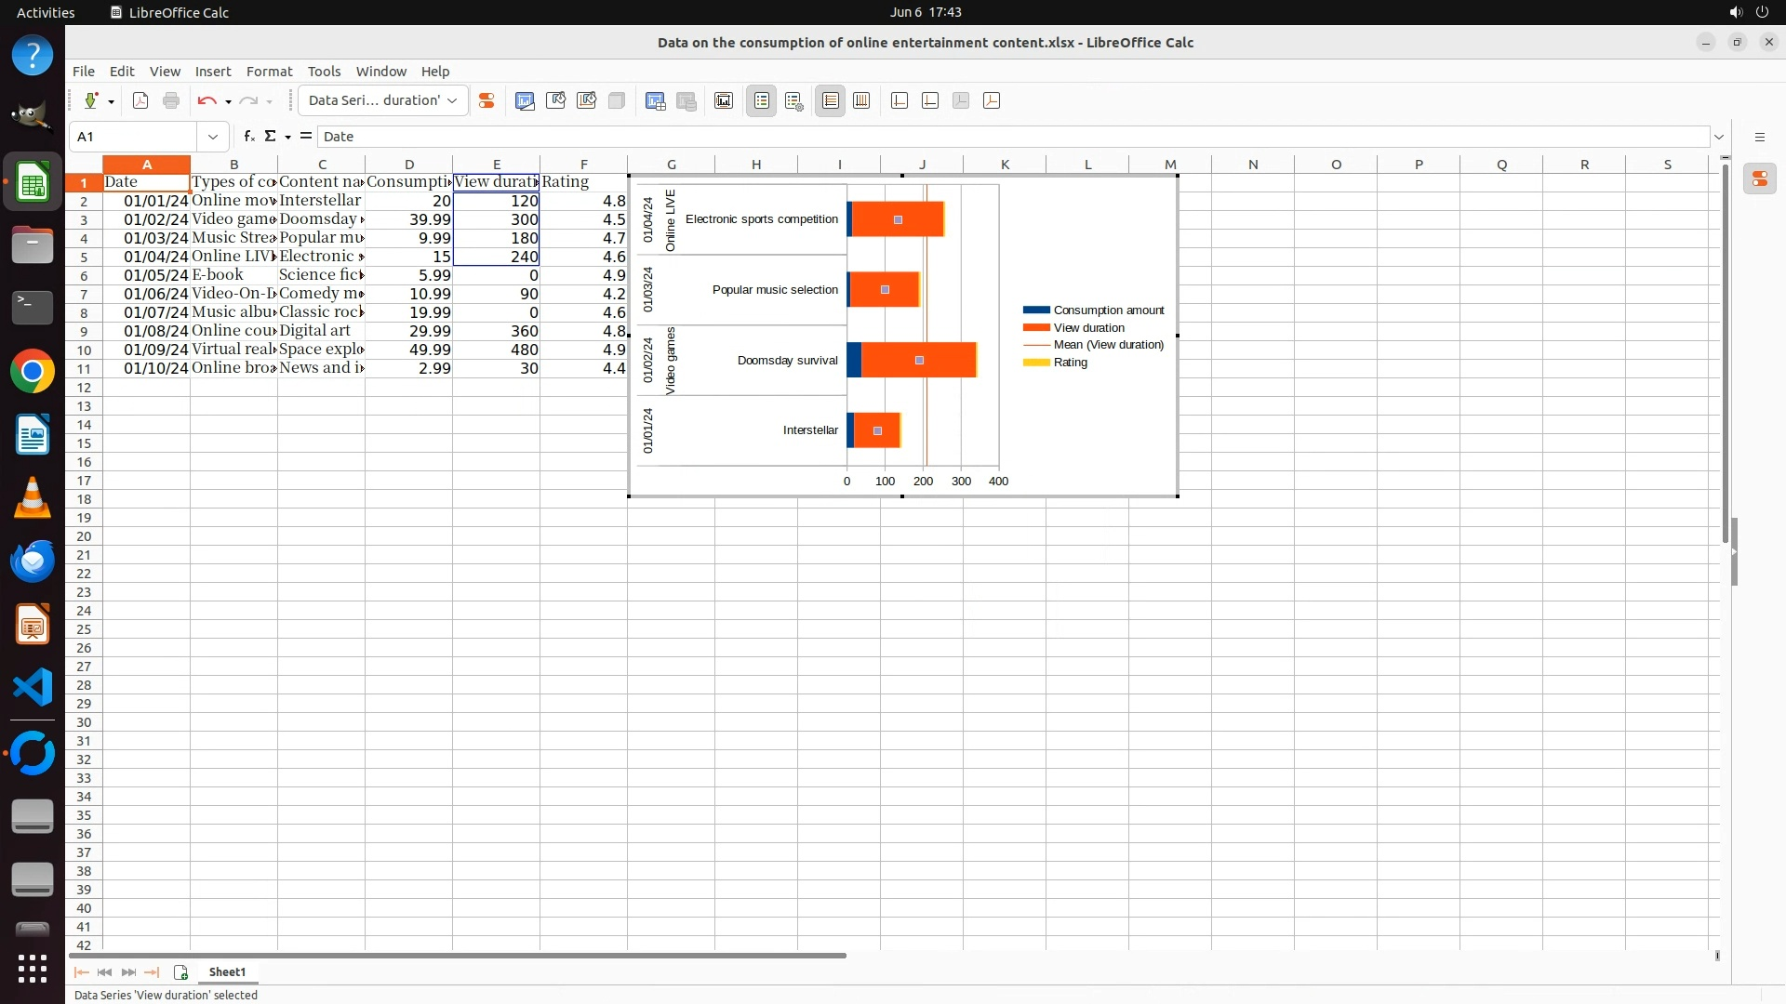The width and height of the screenshot is (1786, 1004).
Task: Expand the Name Box dropdown arrow
Action: [213, 137]
